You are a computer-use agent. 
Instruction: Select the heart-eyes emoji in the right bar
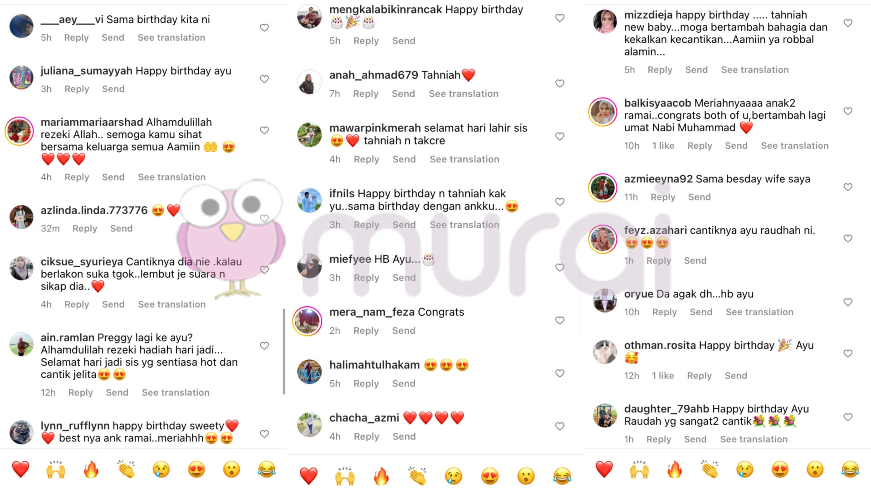click(x=780, y=470)
